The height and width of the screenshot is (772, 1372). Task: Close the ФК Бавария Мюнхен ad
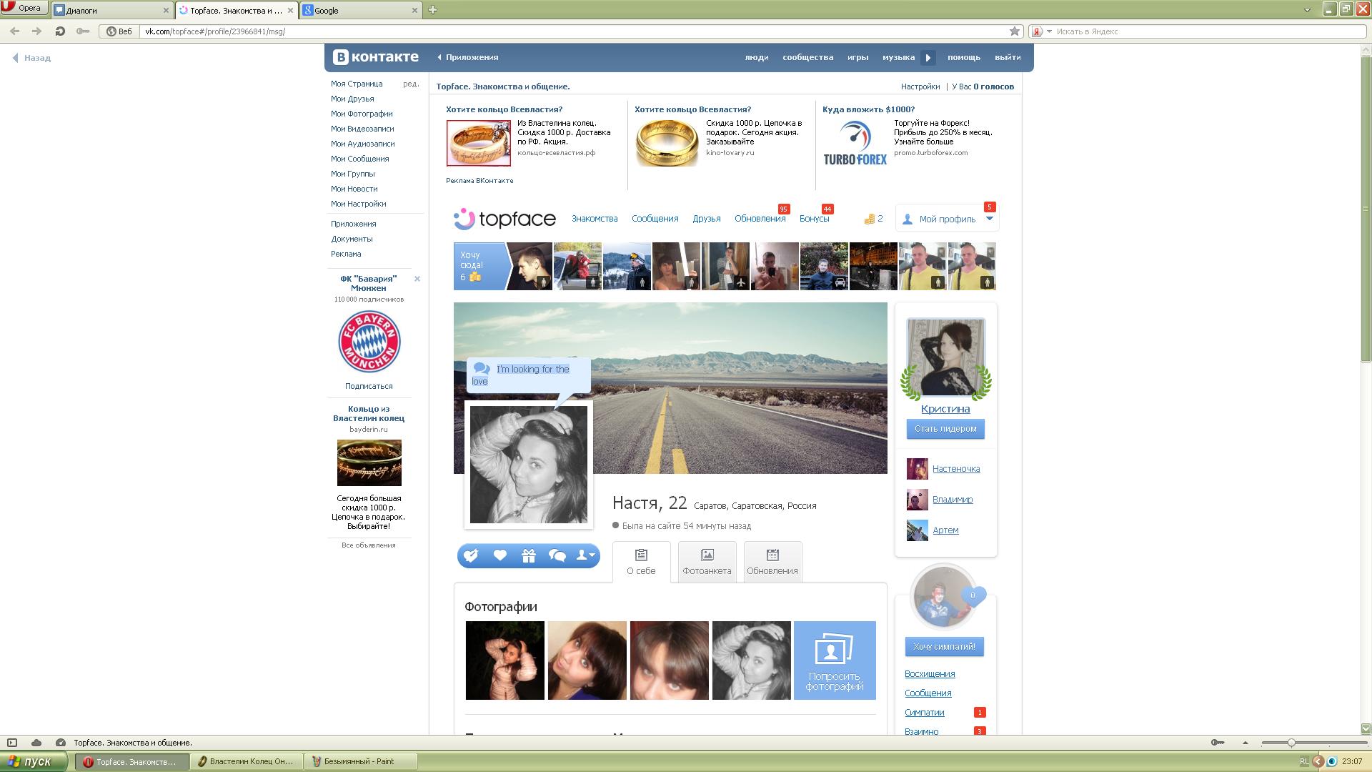point(417,279)
